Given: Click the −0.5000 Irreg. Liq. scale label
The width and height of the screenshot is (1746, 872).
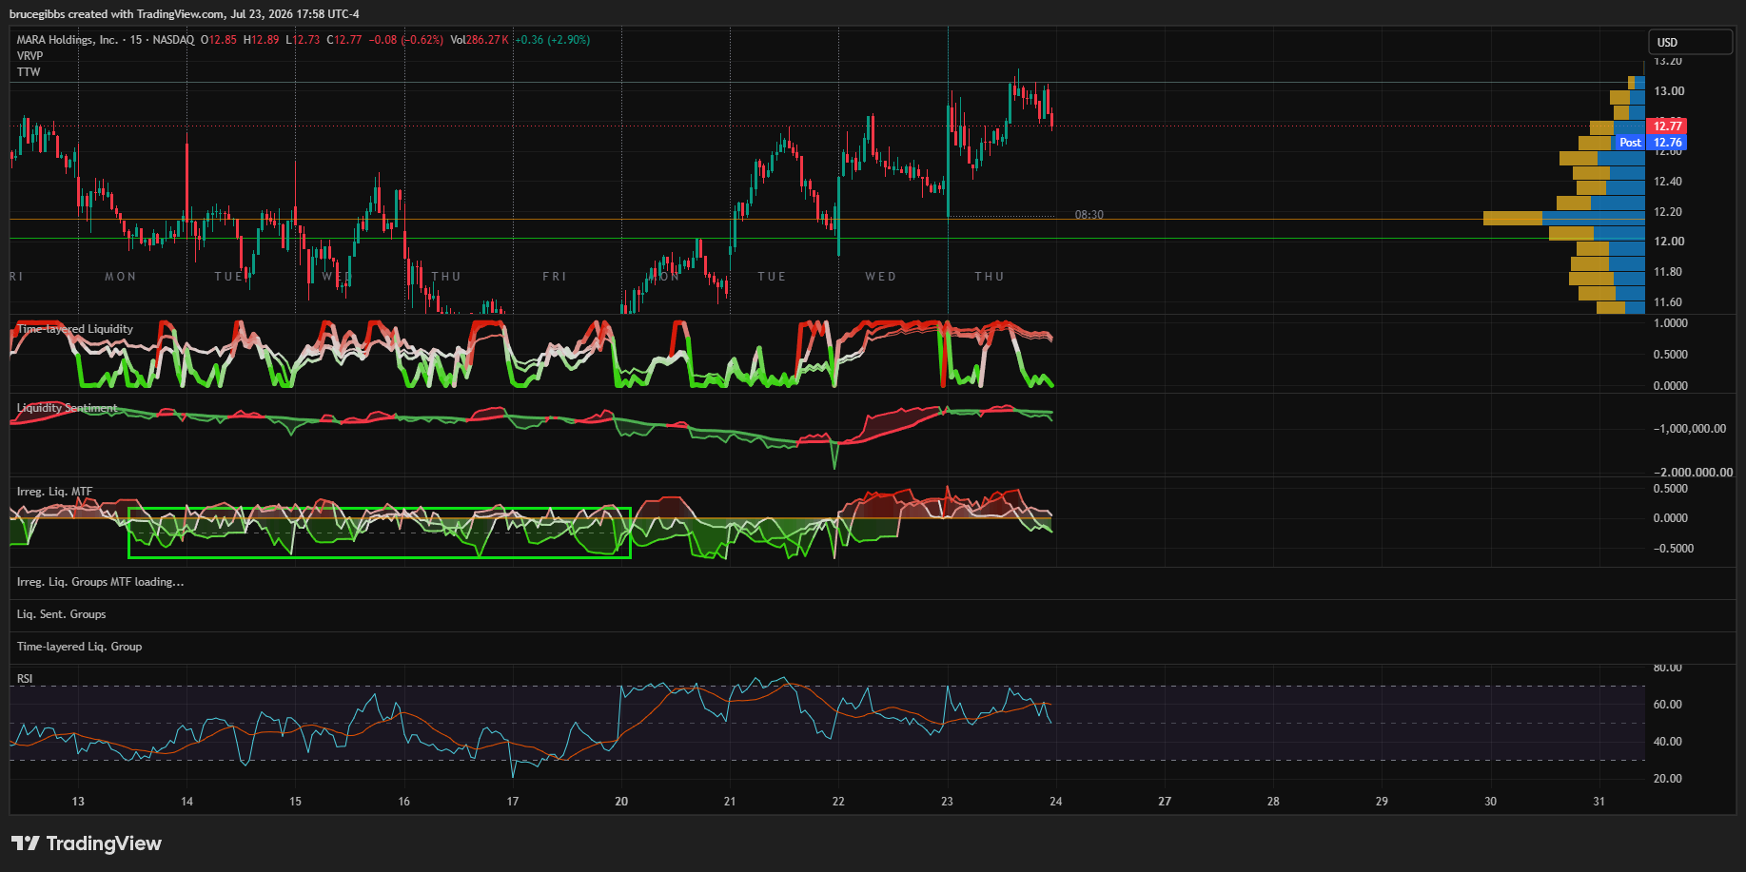Looking at the screenshot, I should [x=1674, y=549].
